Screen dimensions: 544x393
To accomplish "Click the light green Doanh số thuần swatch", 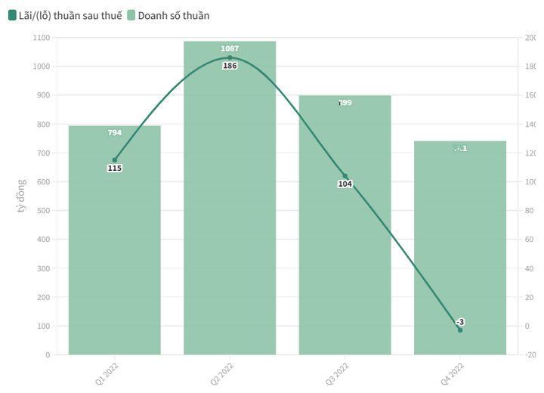I will coord(131,15).
